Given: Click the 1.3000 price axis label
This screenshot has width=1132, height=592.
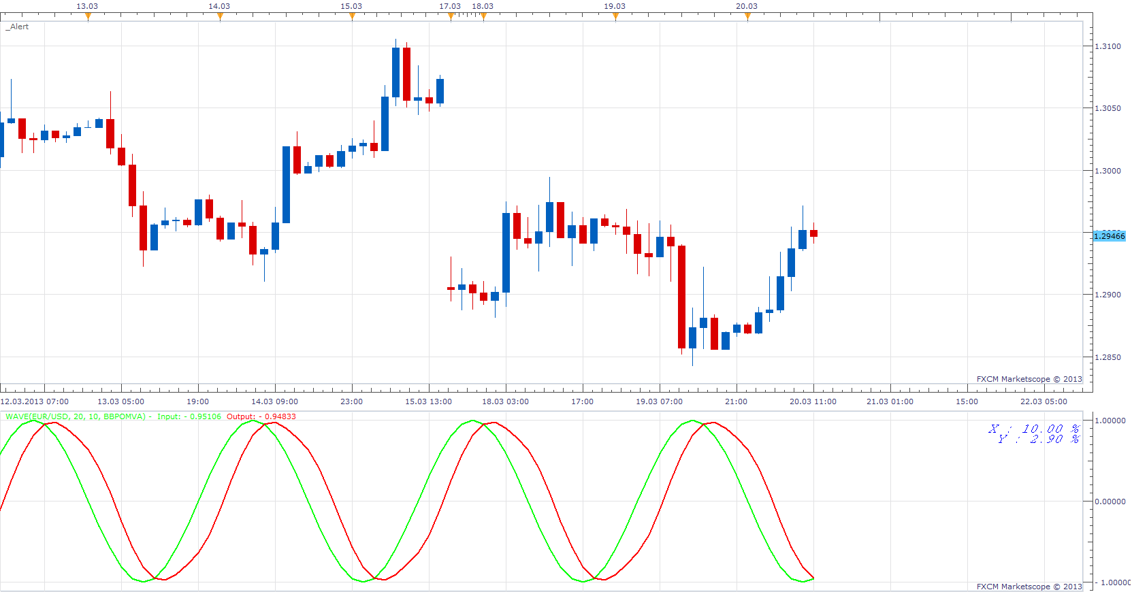Looking at the screenshot, I should coord(1107,171).
